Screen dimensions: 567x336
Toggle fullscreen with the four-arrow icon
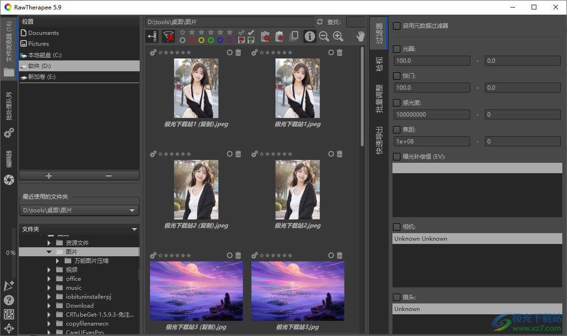point(9,328)
